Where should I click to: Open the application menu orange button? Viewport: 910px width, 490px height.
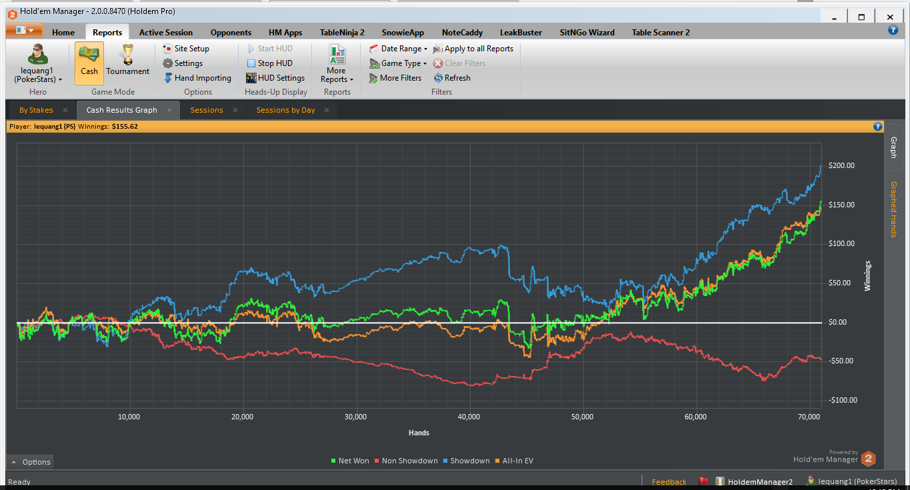click(23, 31)
